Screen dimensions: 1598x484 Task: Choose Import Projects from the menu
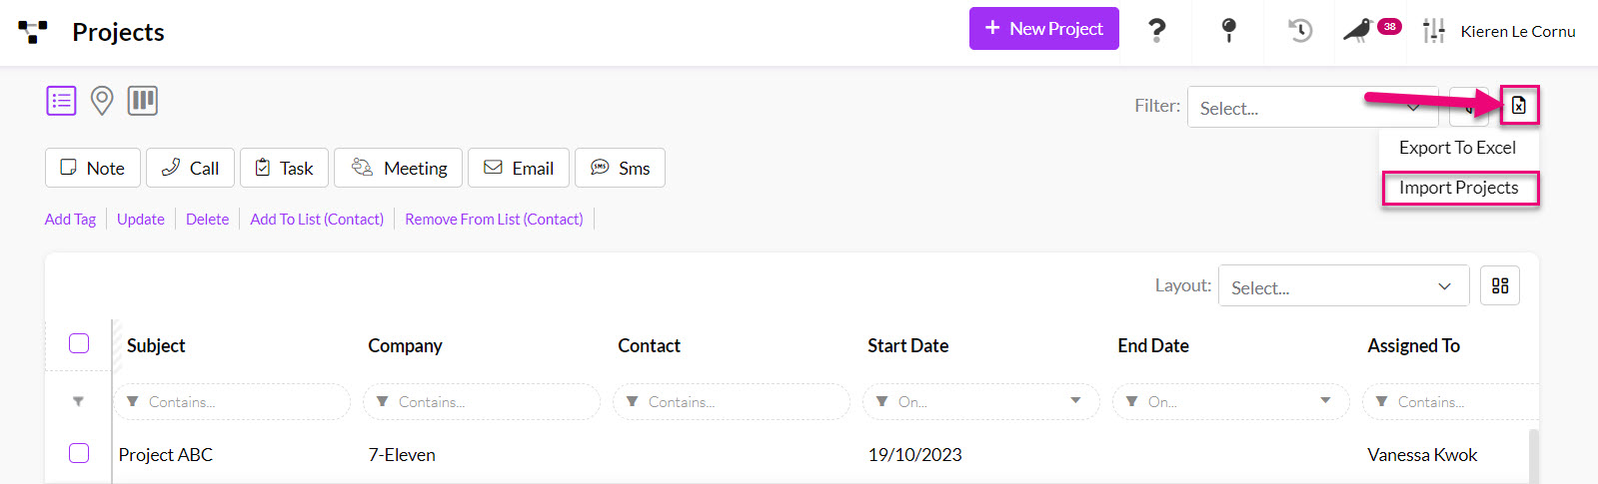click(x=1458, y=188)
